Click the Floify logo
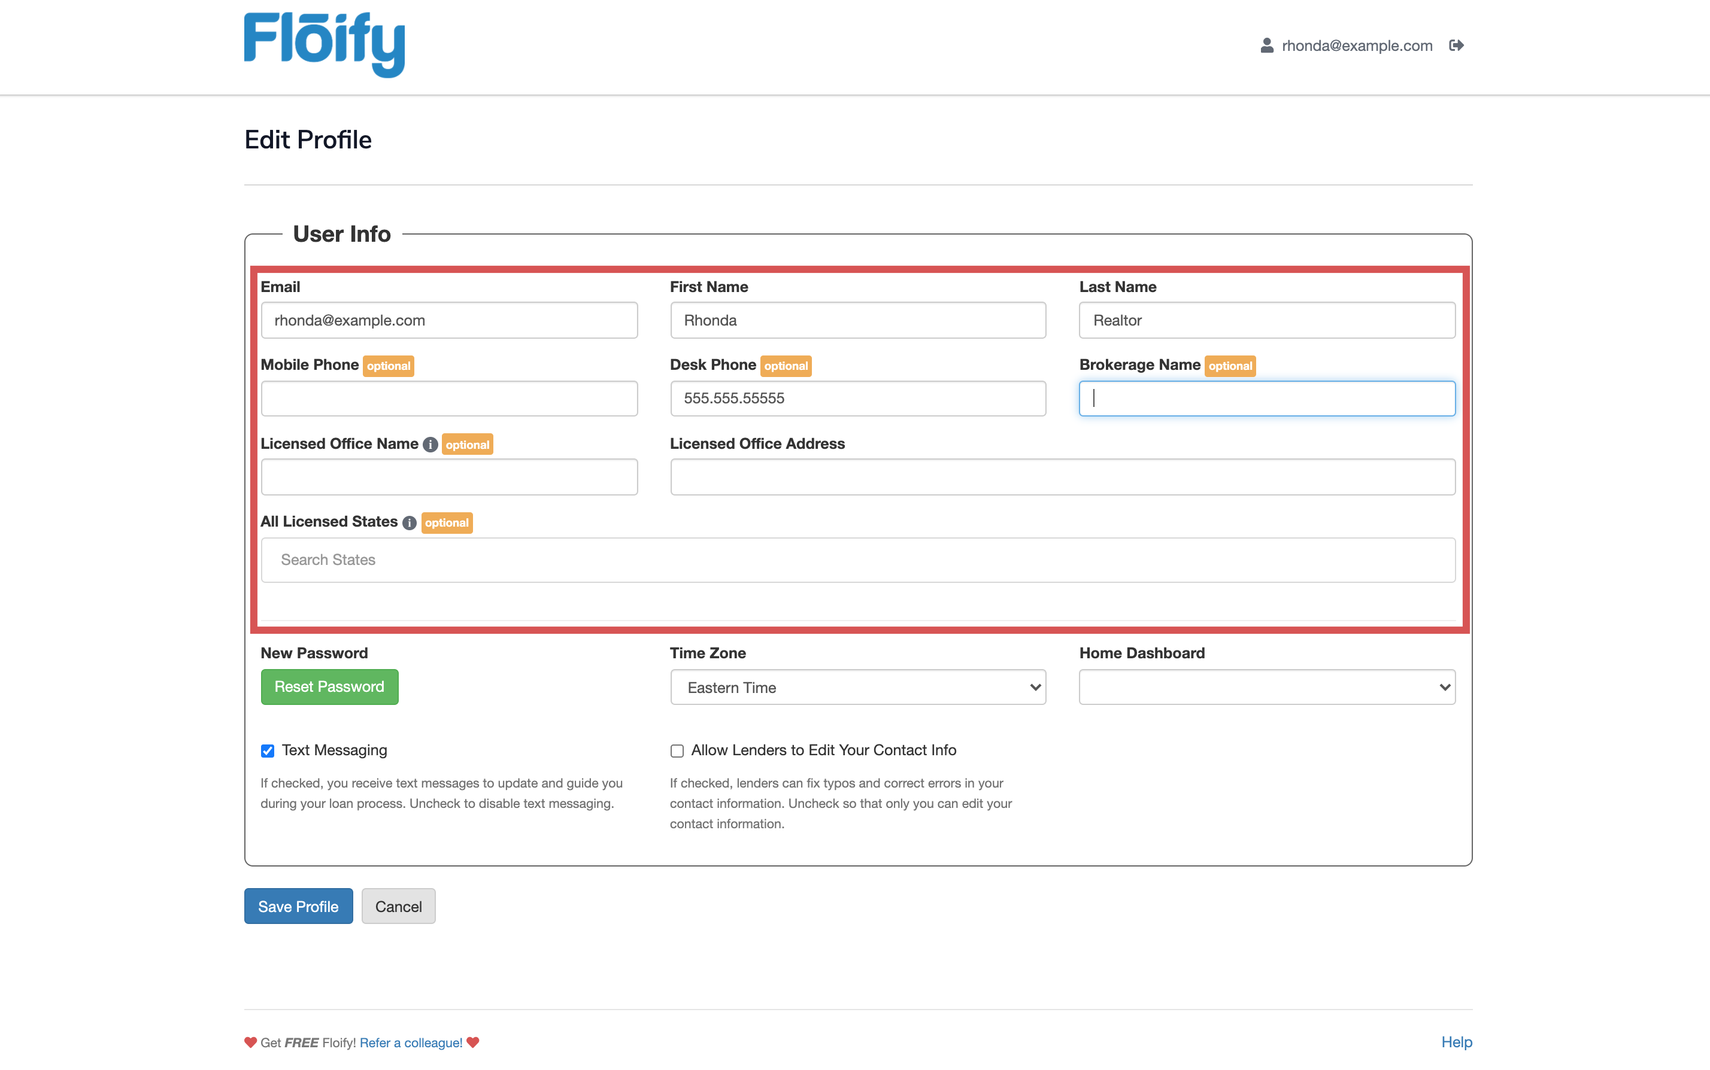 pyautogui.click(x=325, y=44)
